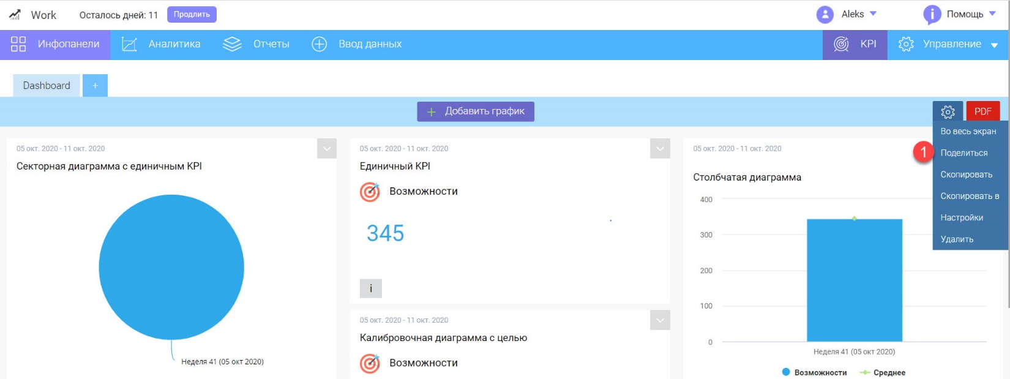Click the Калибровочная диаграмма с целью title
This screenshot has width=1010, height=379.
443,338
